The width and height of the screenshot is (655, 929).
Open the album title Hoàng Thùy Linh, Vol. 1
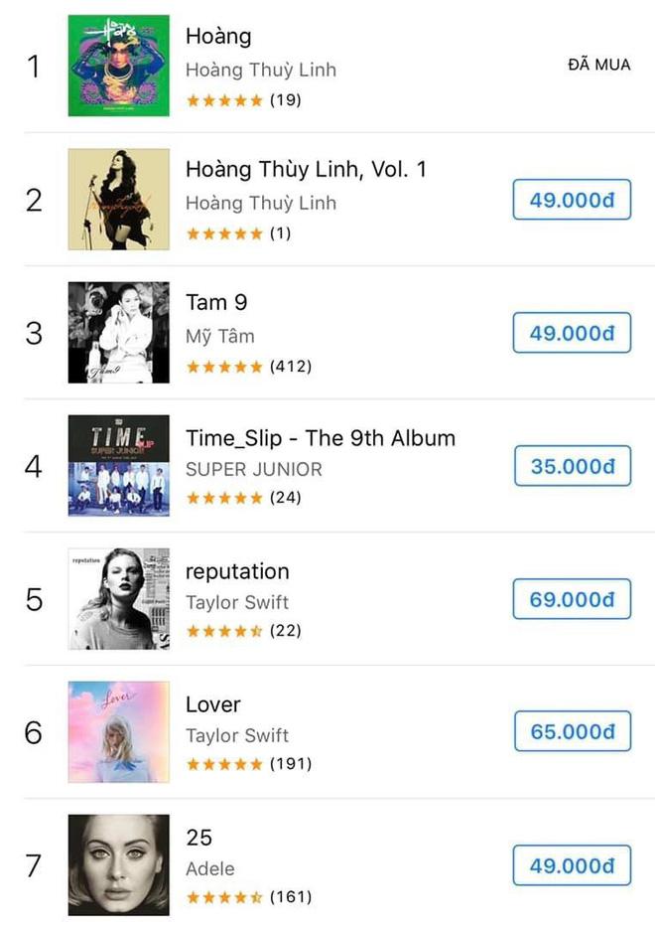click(x=308, y=169)
